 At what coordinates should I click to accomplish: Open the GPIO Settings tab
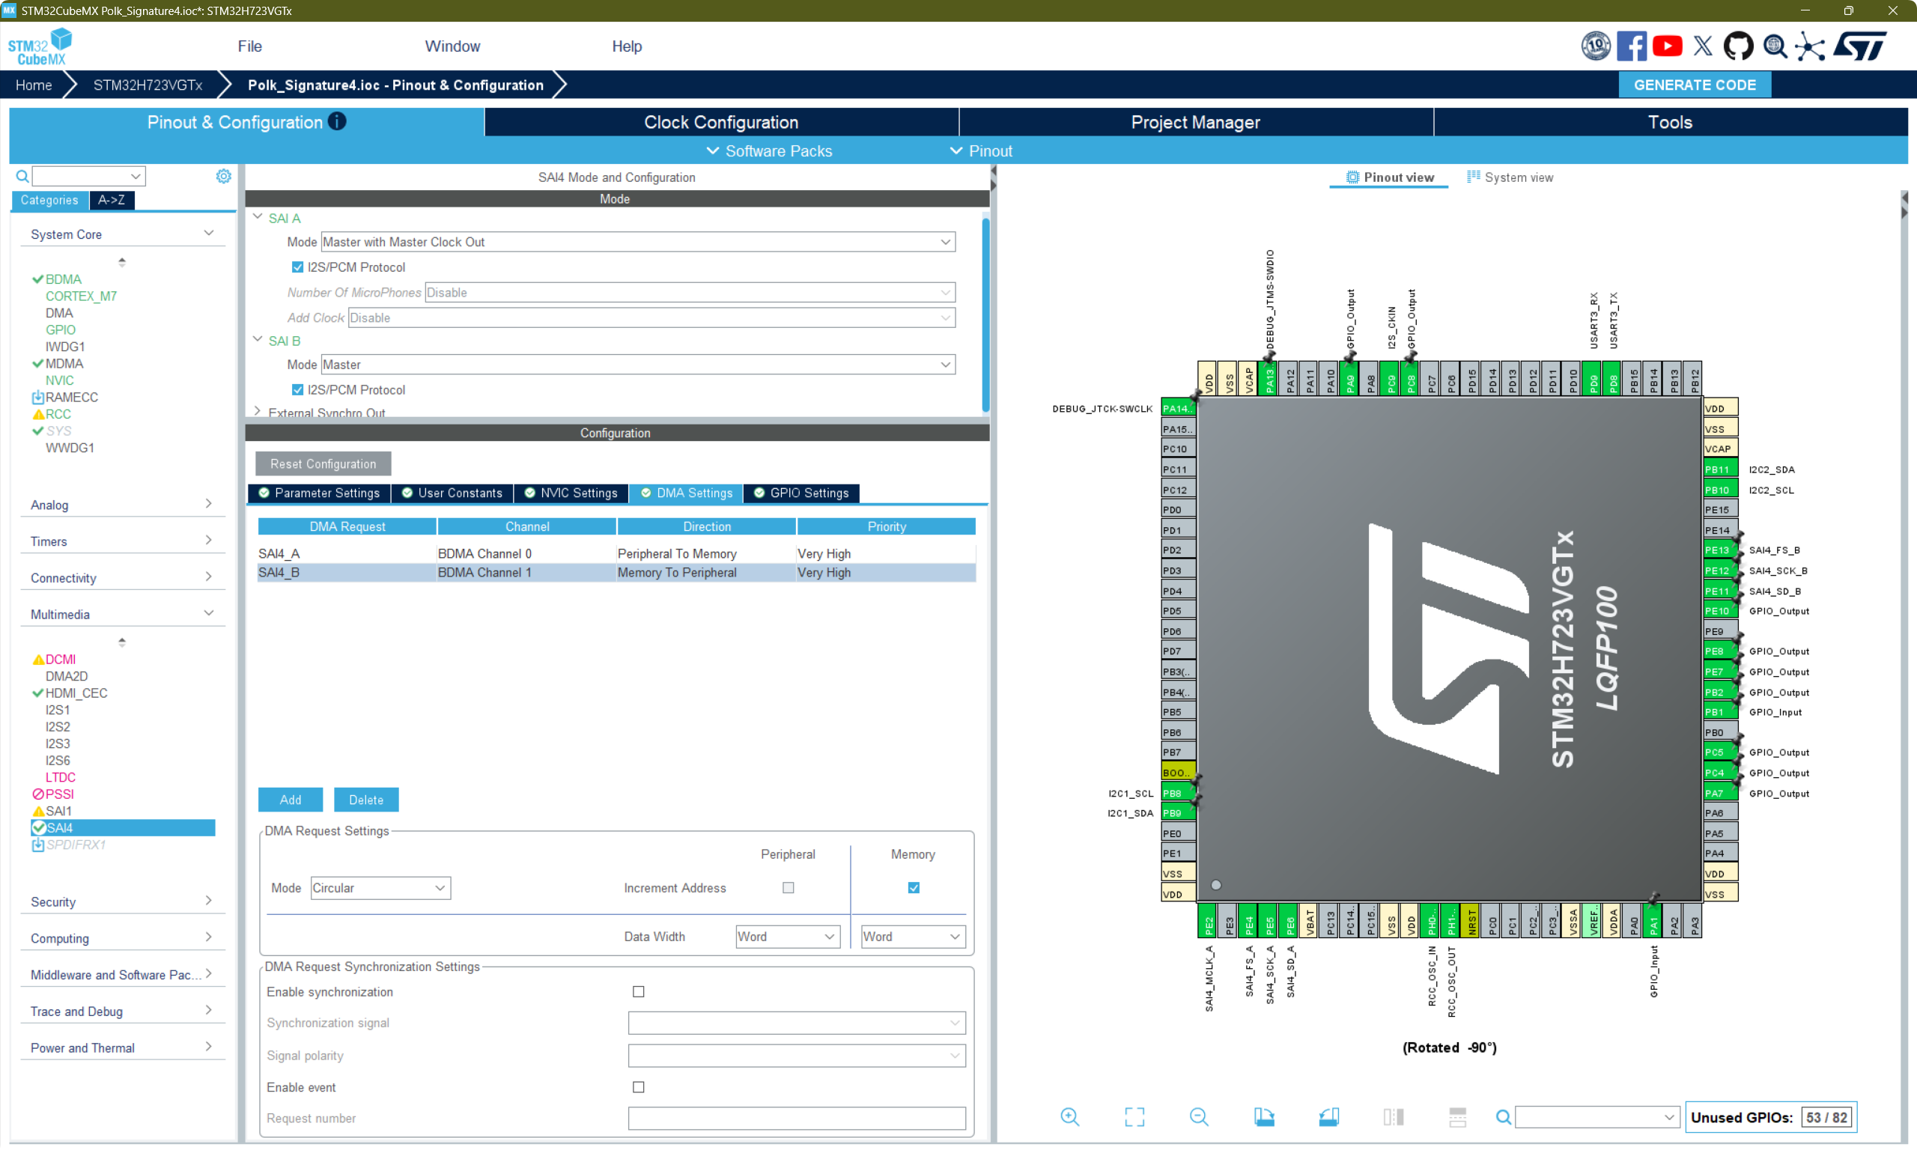tap(801, 493)
